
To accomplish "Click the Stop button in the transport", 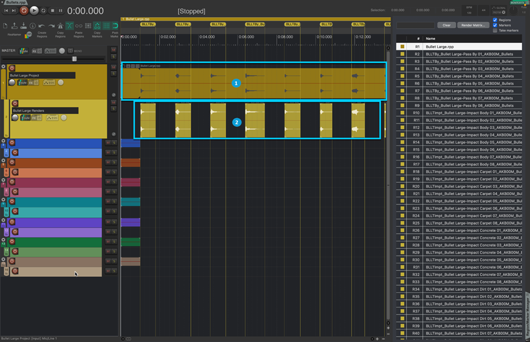I will coord(52,11).
